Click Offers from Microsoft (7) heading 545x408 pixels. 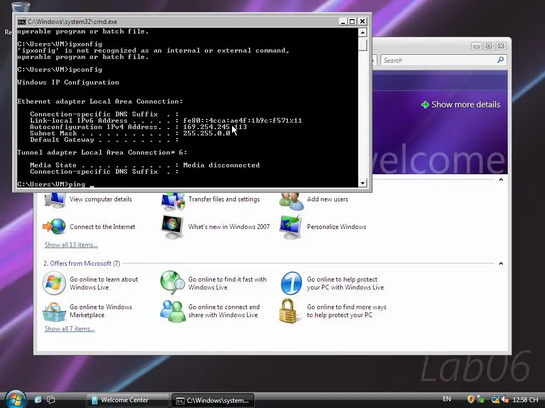[x=81, y=263]
